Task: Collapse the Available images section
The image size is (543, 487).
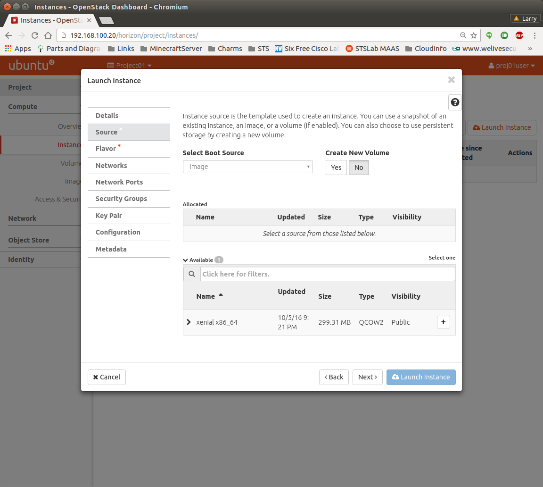Action: [186, 260]
